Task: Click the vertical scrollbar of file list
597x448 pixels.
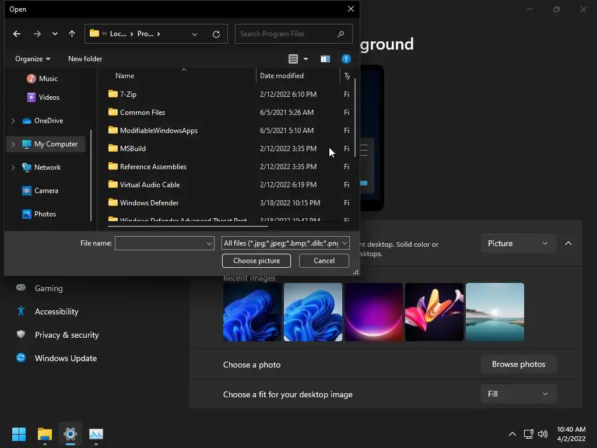Action: pyautogui.click(x=355, y=117)
